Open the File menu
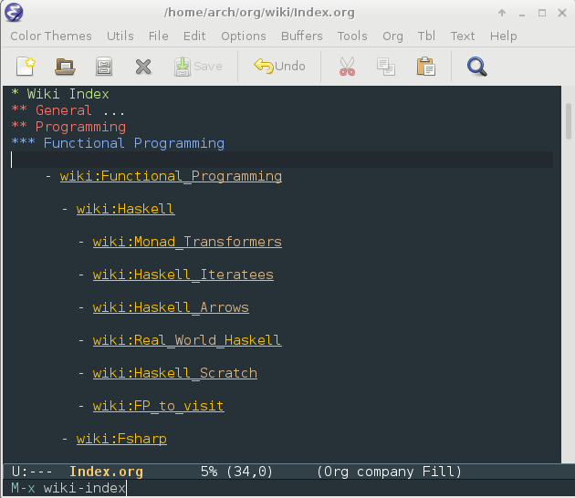Image resolution: width=575 pixels, height=498 pixels. pos(159,36)
